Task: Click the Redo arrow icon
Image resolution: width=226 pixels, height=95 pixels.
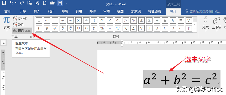Action: pos(22,3)
